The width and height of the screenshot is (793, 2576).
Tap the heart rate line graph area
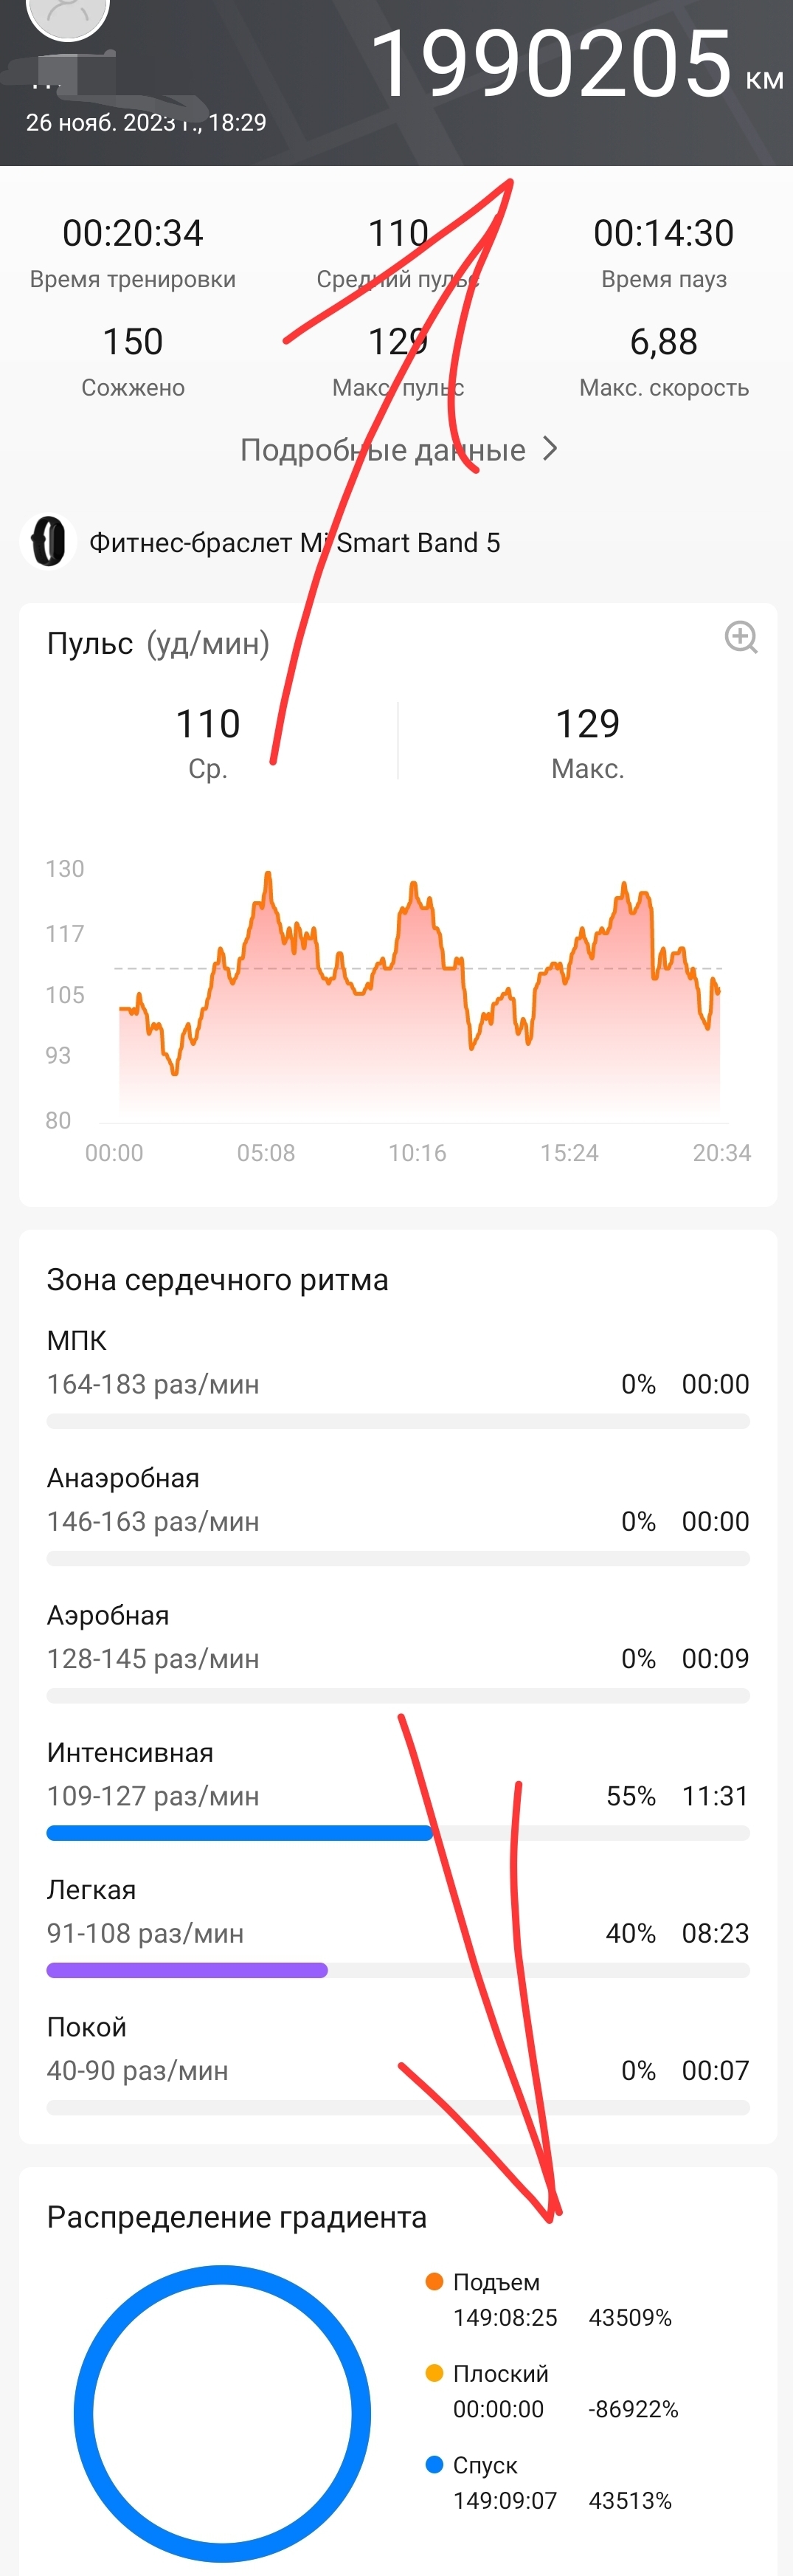coord(419,995)
